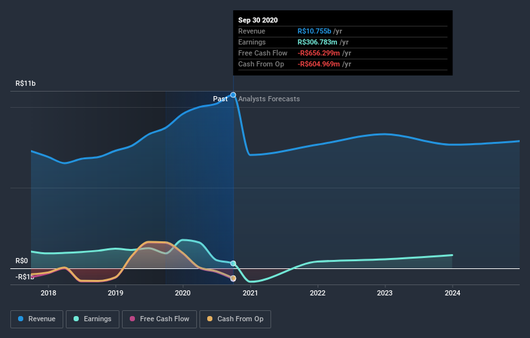Screen dimensions: 530x338
Task: Click the R$0 y-axis label
Action: tap(22, 261)
